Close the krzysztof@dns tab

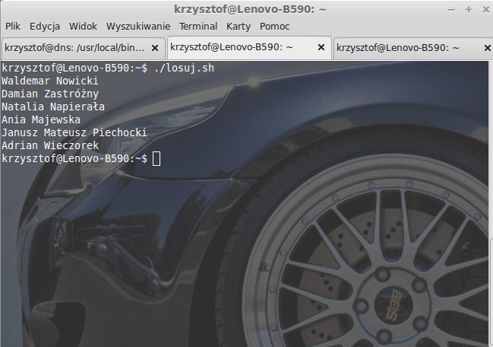click(155, 48)
